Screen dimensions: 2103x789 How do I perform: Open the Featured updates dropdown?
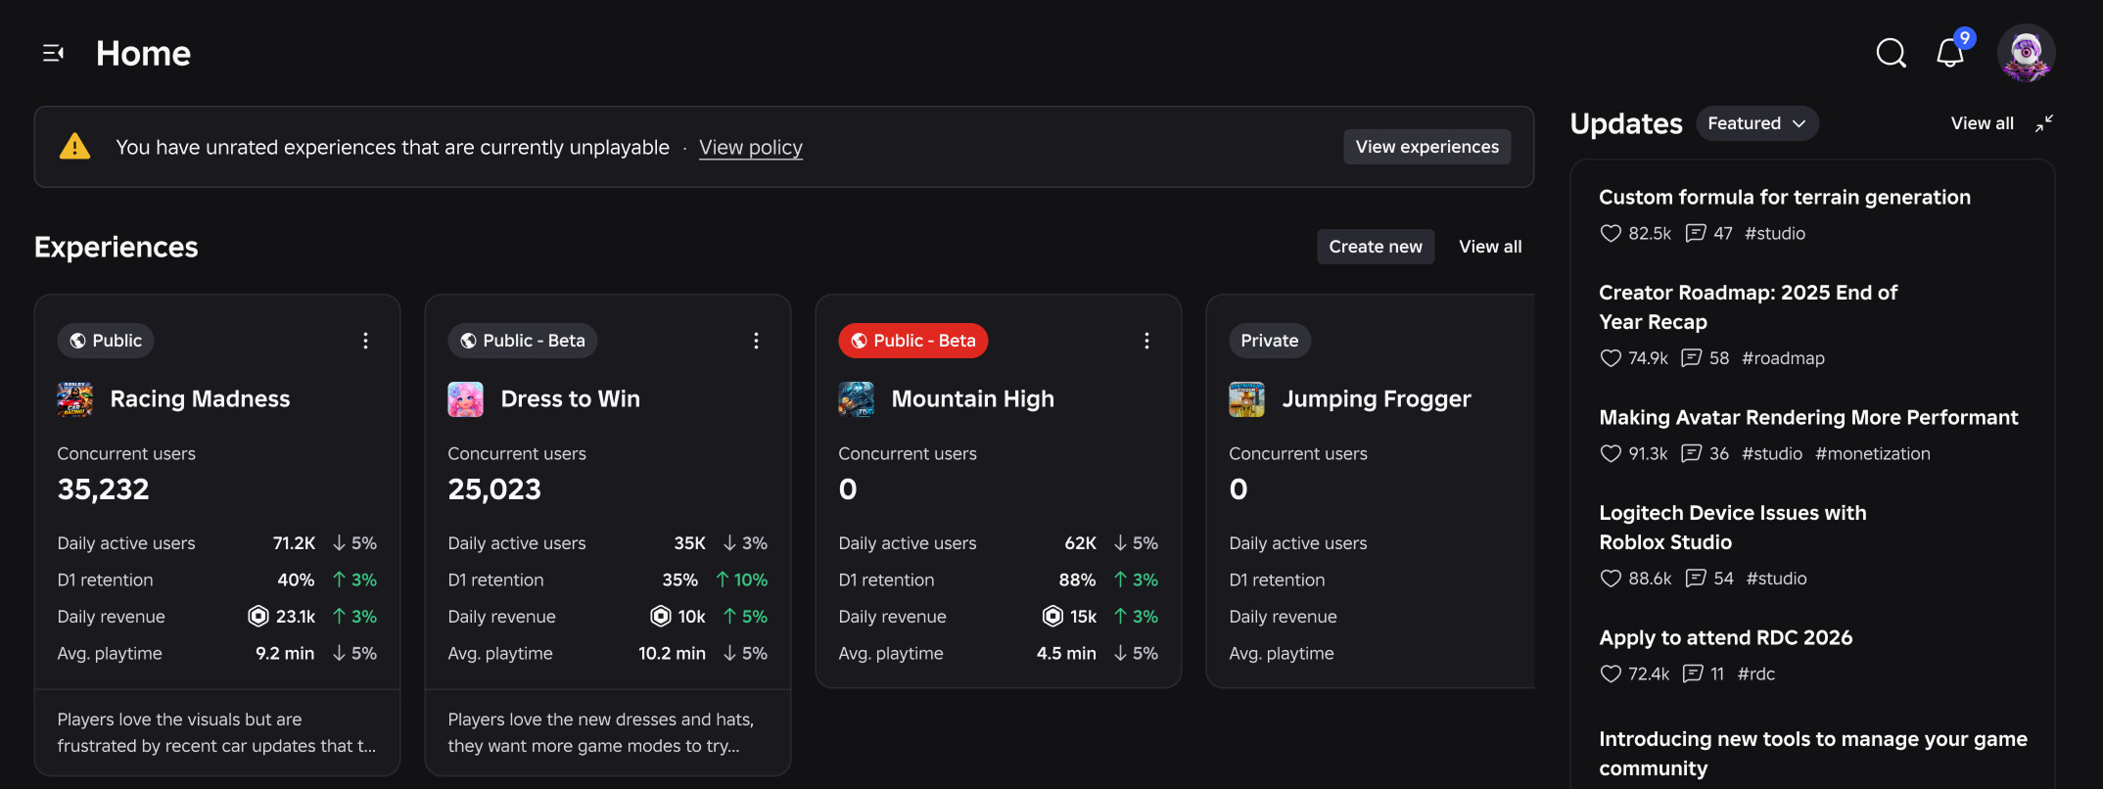(1757, 123)
